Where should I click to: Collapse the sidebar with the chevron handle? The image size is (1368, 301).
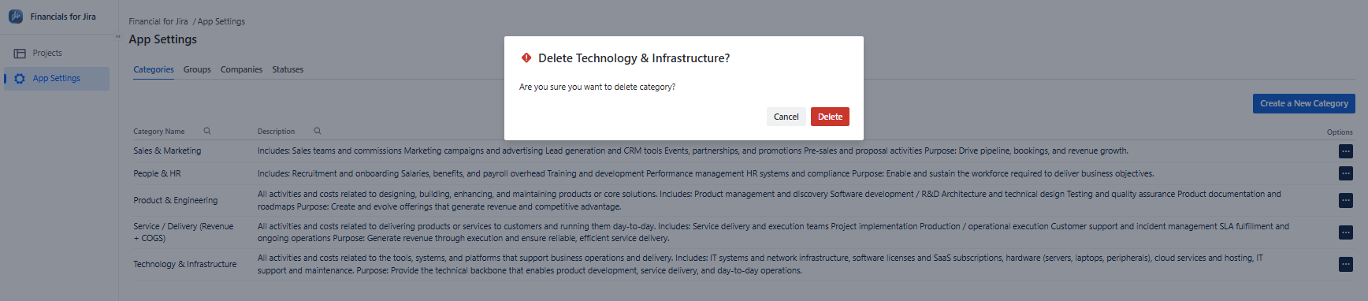click(118, 36)
